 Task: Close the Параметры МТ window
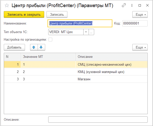(x=147, y=5)
